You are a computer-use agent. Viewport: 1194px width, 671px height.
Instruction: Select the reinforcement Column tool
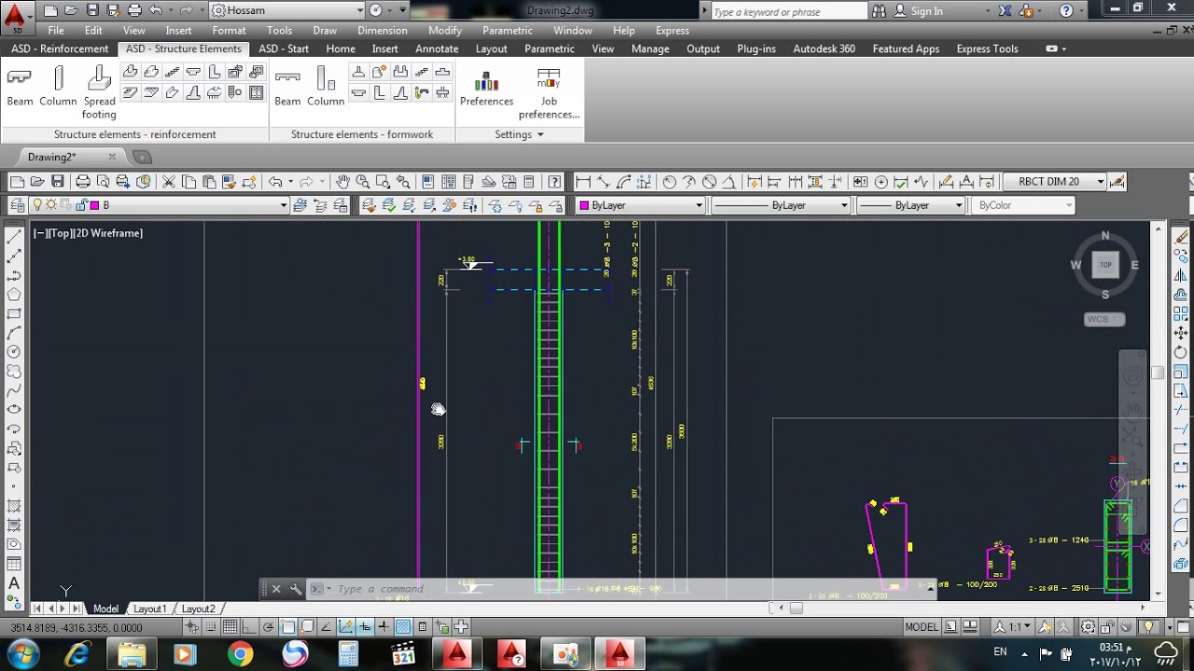pyautogui.click(x=58, y=86)
